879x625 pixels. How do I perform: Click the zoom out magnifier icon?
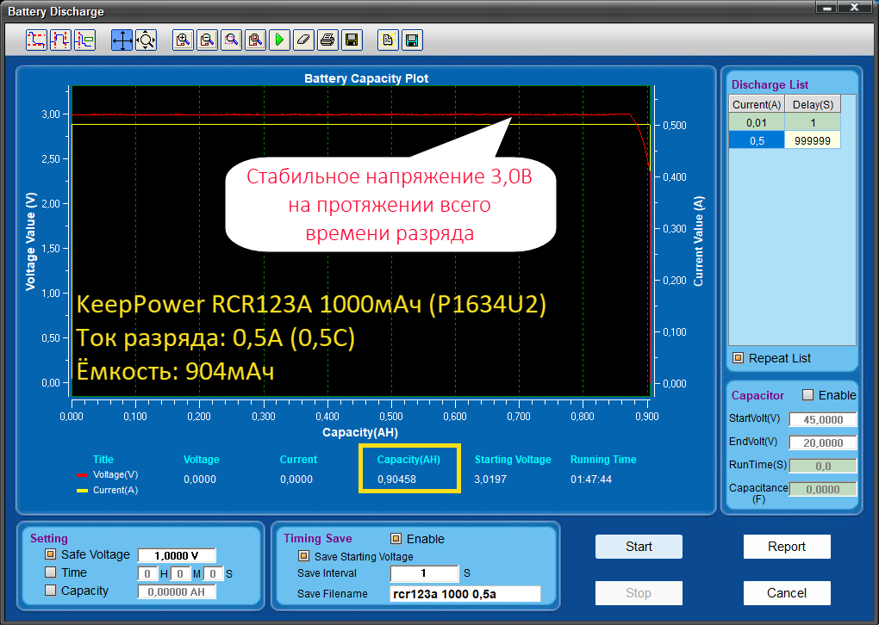coord(207,40)
